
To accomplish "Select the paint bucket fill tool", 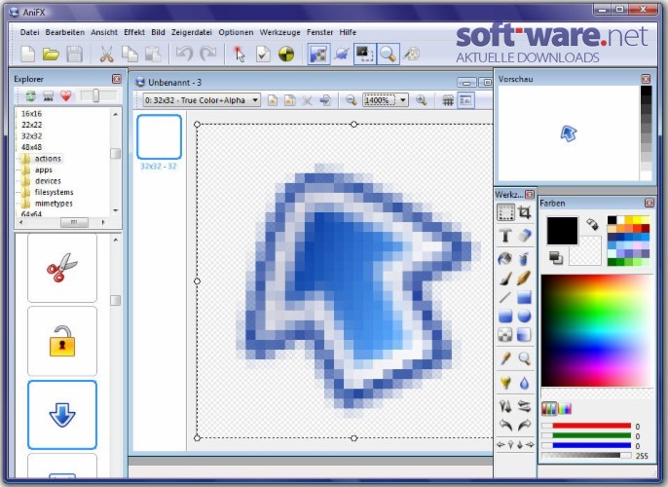I will click(505, 259).
